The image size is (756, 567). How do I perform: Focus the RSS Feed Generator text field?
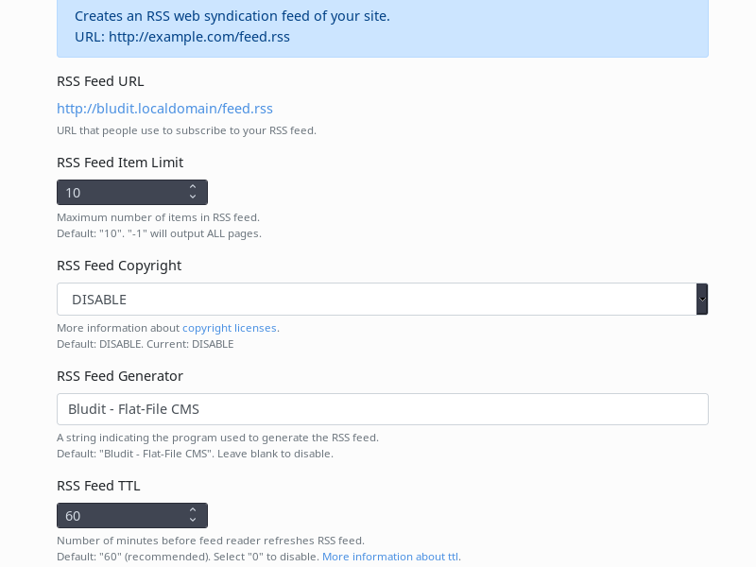point(382,409)
